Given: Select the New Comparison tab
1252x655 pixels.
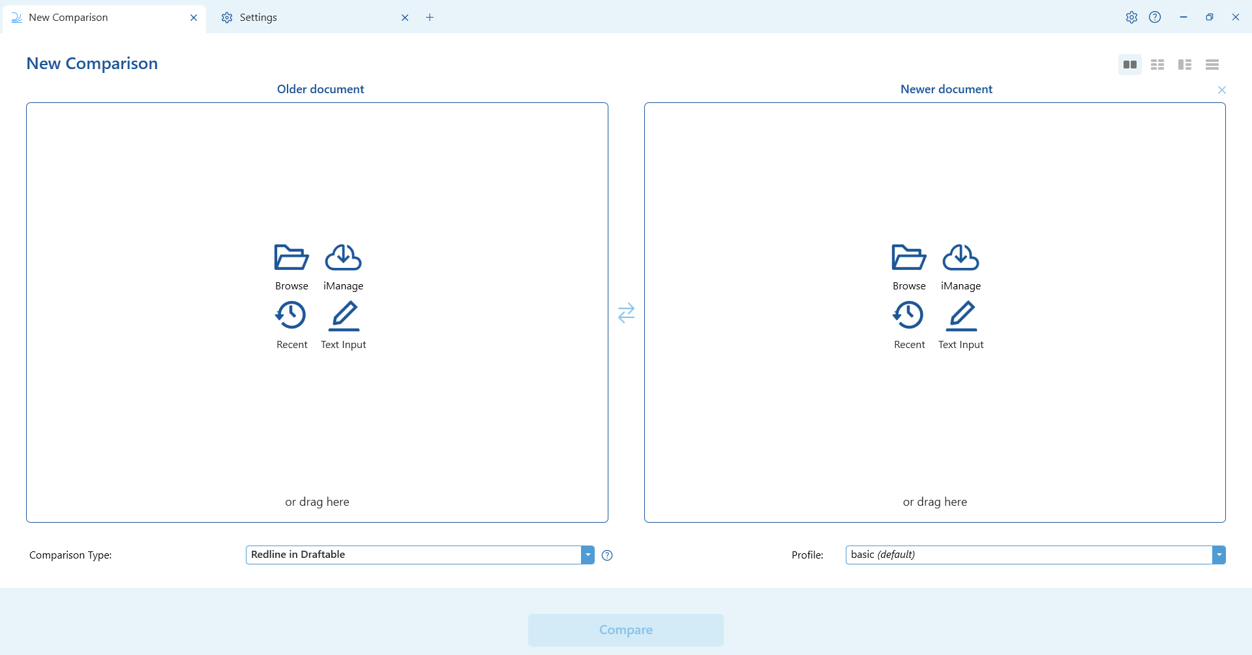Looking at the screenshot, I should pos(104,18).
